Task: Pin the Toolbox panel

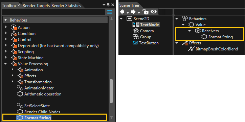Action: click(108, 5)
